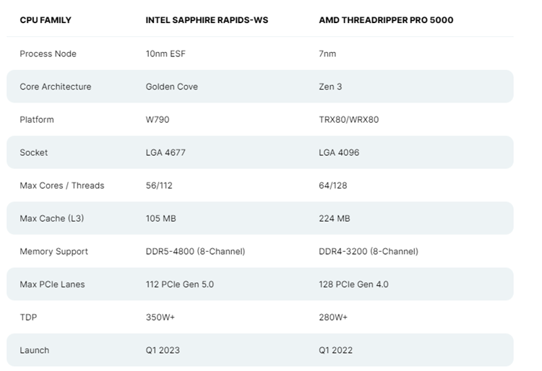Viewport: 542px width, 371px height.
Task: Select the 'Launch' row label
Action: tap(35, 350)
